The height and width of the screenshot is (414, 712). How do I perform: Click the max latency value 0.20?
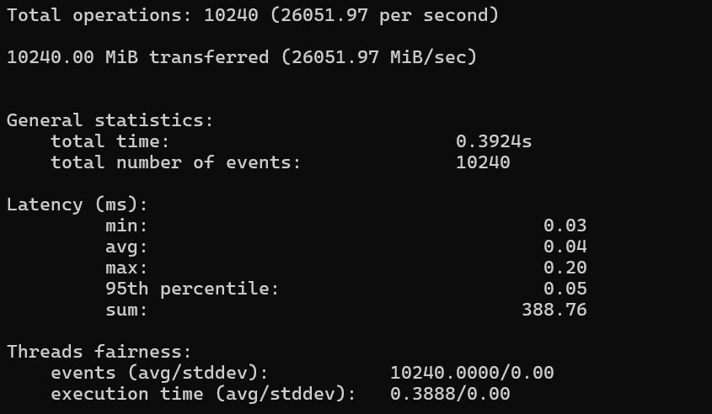tap(565, 268)
